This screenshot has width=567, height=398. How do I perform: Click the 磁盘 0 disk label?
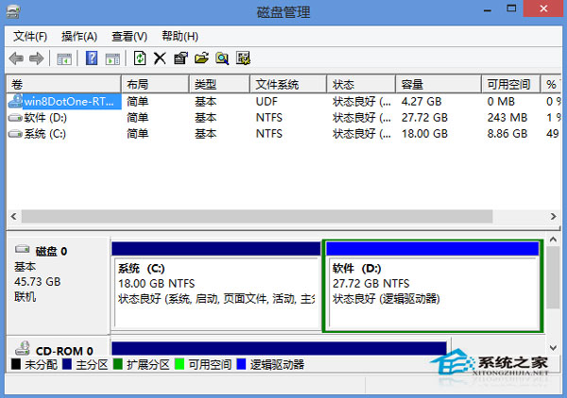click(51, 251)
